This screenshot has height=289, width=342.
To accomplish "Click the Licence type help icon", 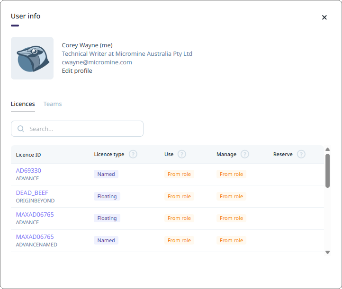I will [133, 154].
